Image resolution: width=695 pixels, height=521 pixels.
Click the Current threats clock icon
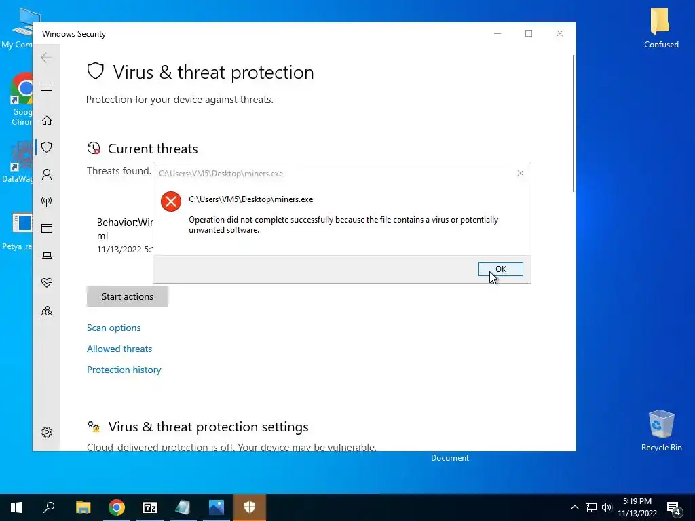94,149
